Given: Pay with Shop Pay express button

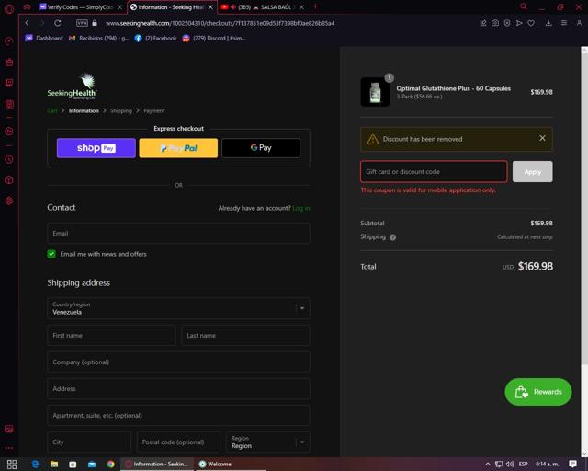Looking at the screenshot, I should tap(96, 148).
